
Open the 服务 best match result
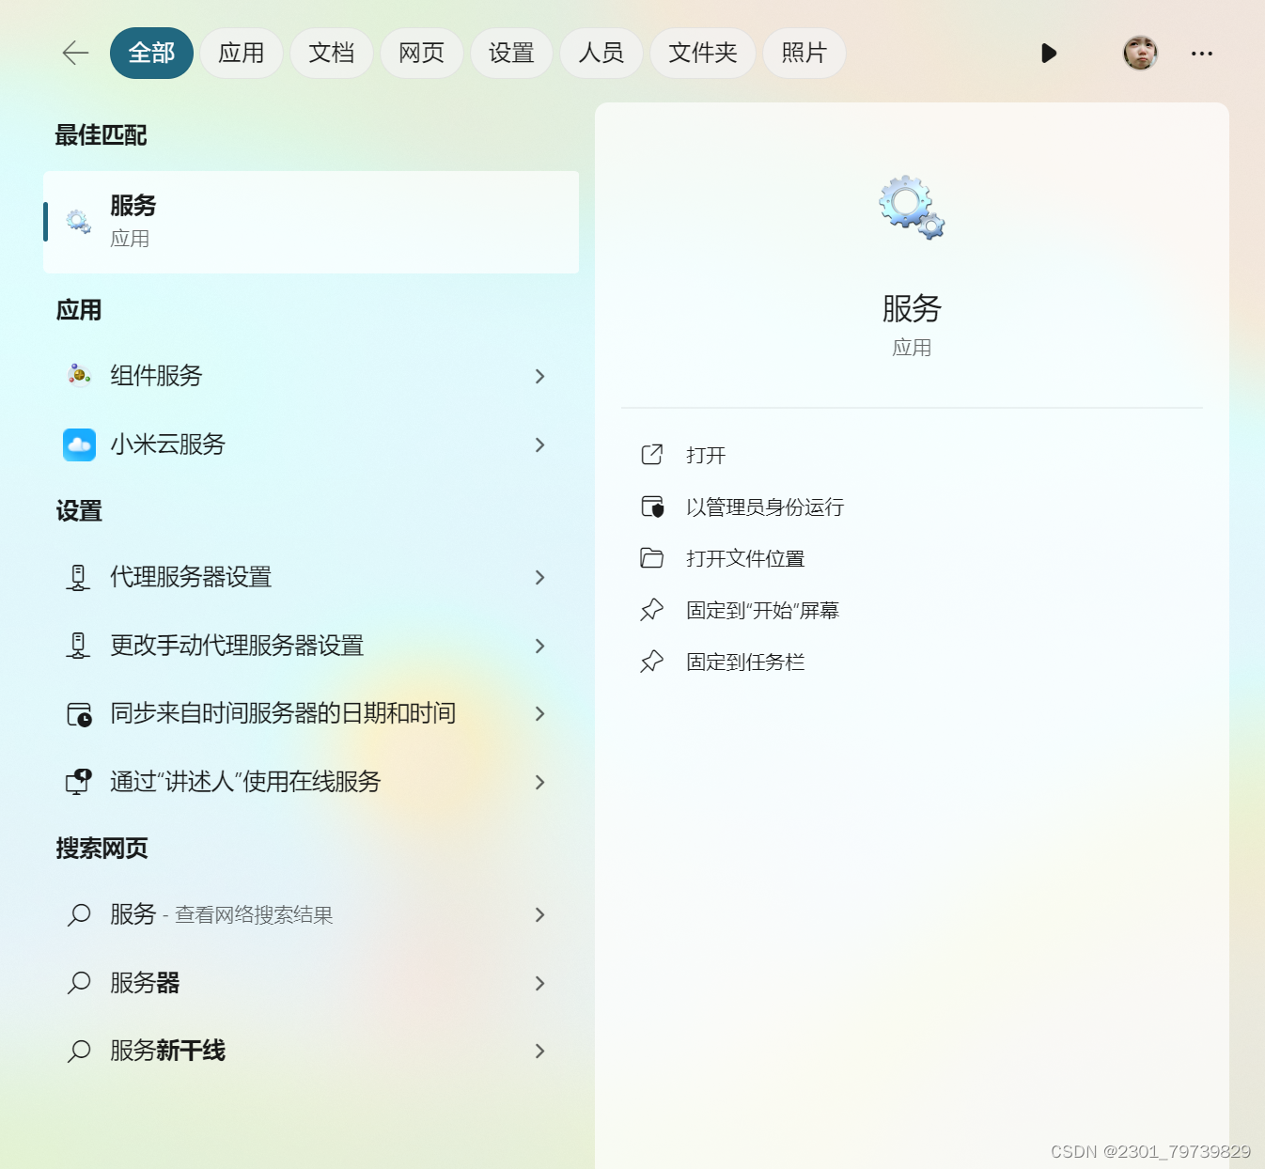(x=311, y=223)
